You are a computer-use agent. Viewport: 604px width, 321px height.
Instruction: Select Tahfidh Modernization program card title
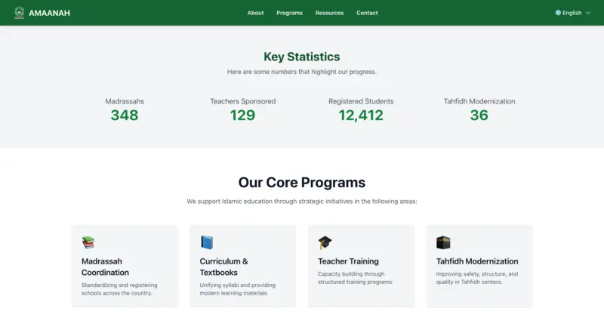[477, 261]
